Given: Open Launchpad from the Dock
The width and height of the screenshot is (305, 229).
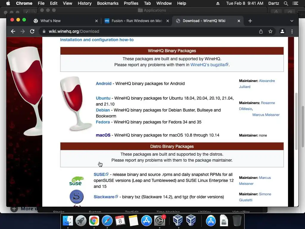Looking at the screenshot, I should click(81, 221).
